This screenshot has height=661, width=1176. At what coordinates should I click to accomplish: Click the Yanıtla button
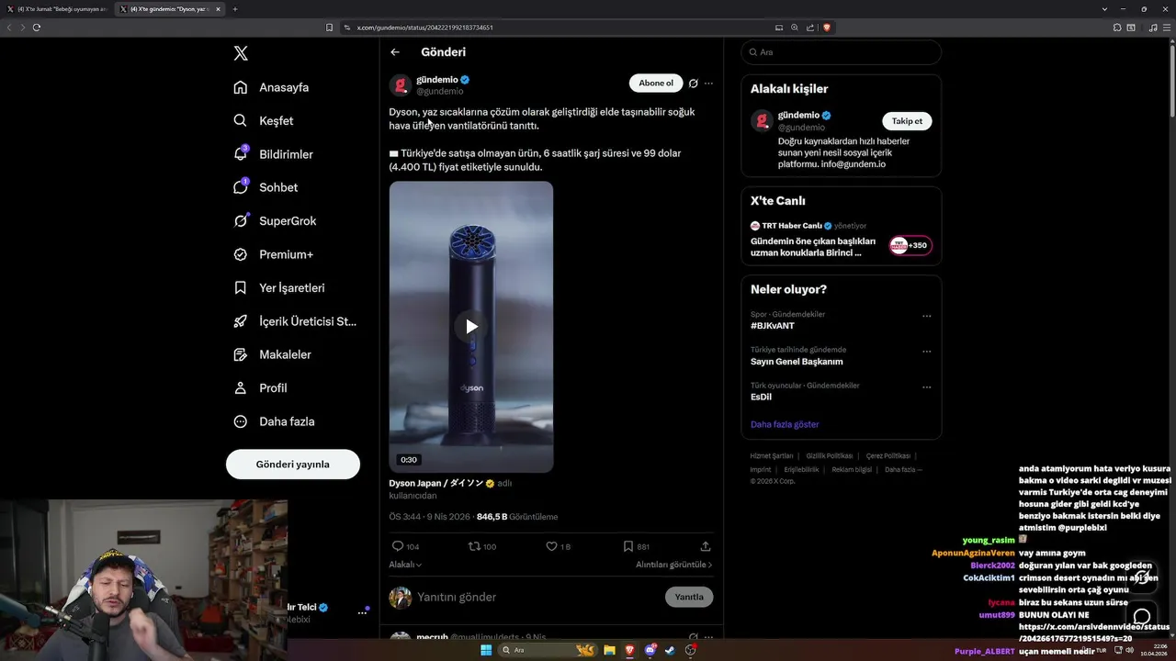689,597
